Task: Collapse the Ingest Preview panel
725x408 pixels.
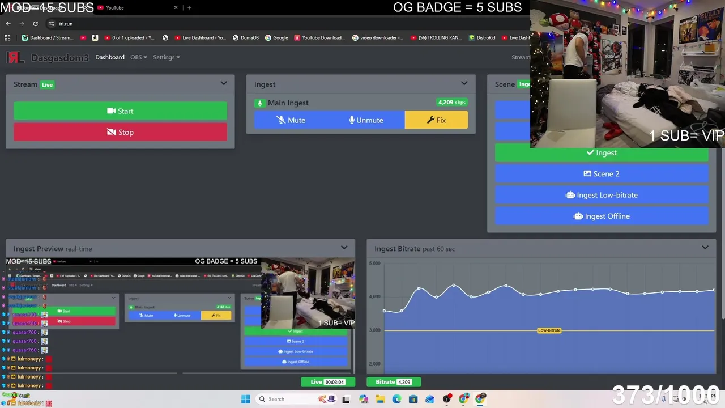Action: click(344, 248)
